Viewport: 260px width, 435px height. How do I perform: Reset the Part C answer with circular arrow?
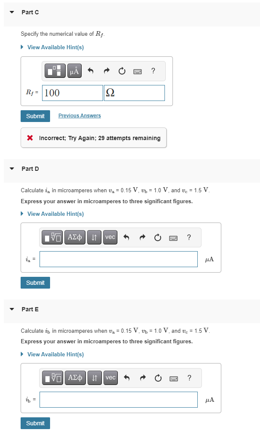pyautogui.click(x=122, y=71)
